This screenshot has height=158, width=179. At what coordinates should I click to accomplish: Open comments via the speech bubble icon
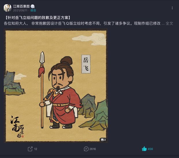coord(86,149)
